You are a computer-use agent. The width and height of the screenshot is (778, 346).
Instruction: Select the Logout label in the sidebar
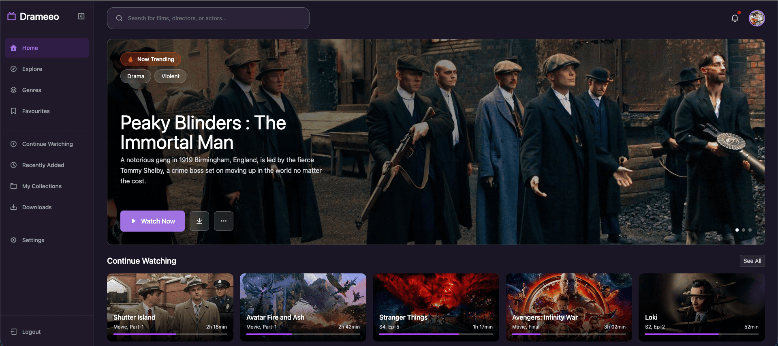(32, 332)
